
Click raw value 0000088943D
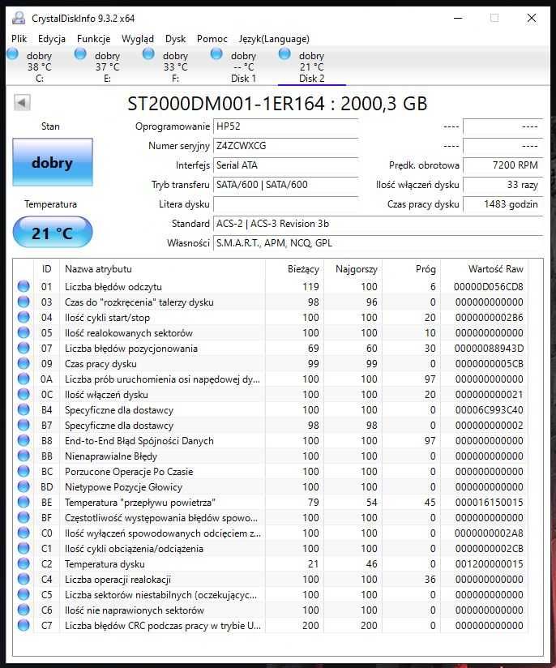(x=489, y=349)
